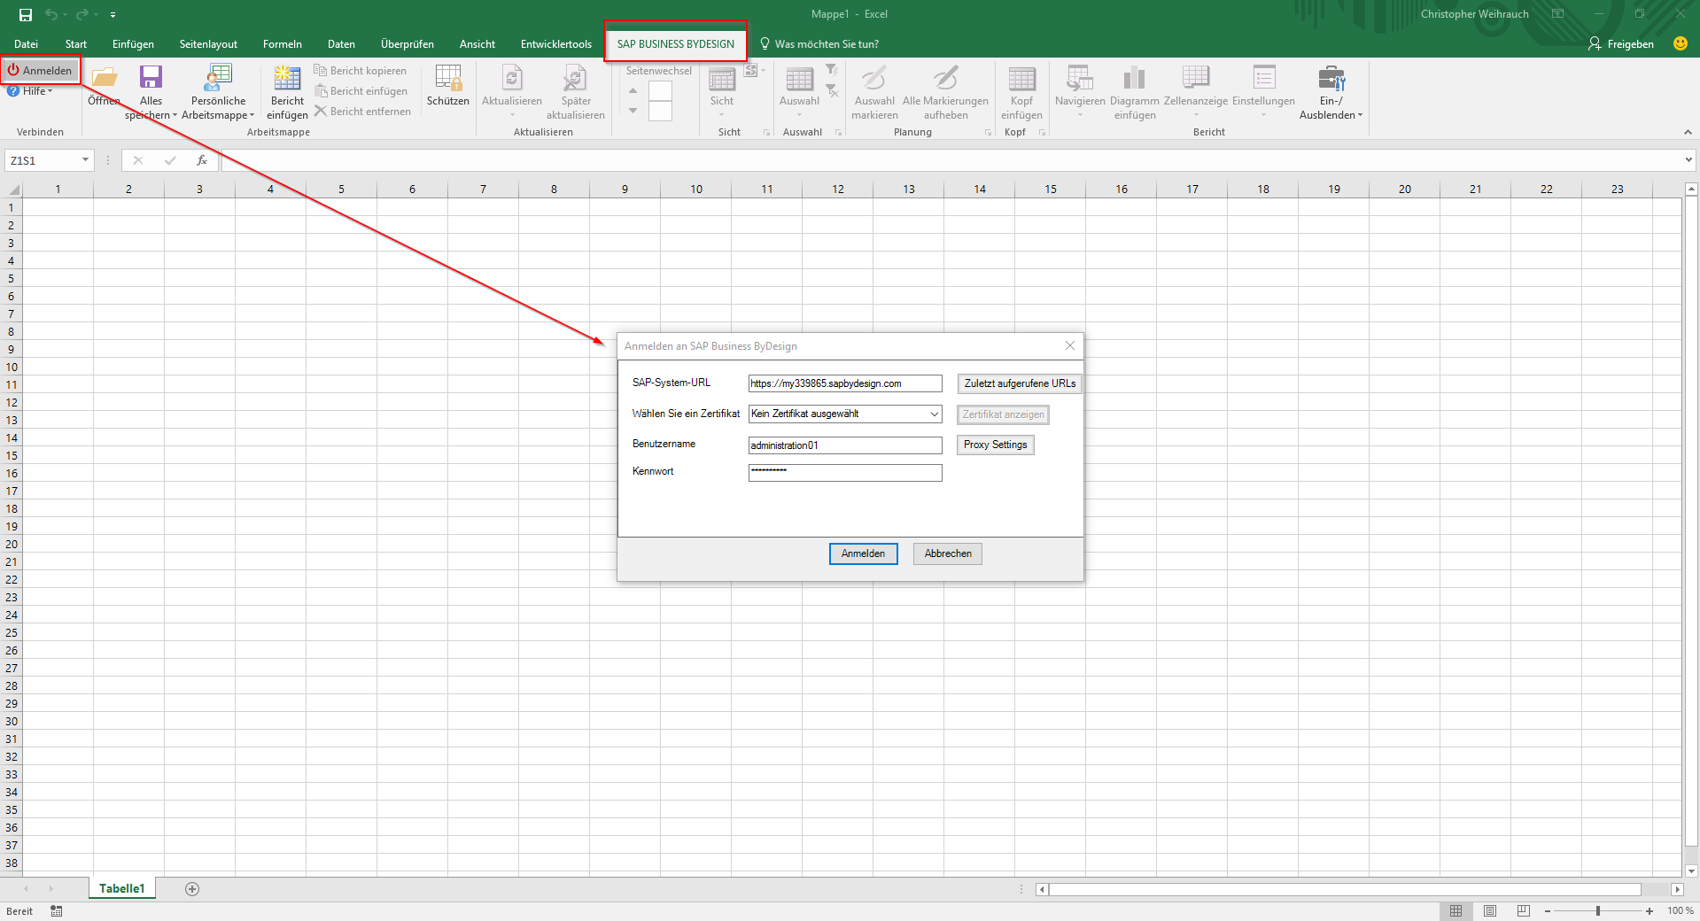Open the certificate selection dropdown
Screen dimensions: 1700x921
934,414
